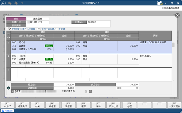Viewport: 182px width, 113px height.
Task: Click the voucher date field
Action: [38, 22]
